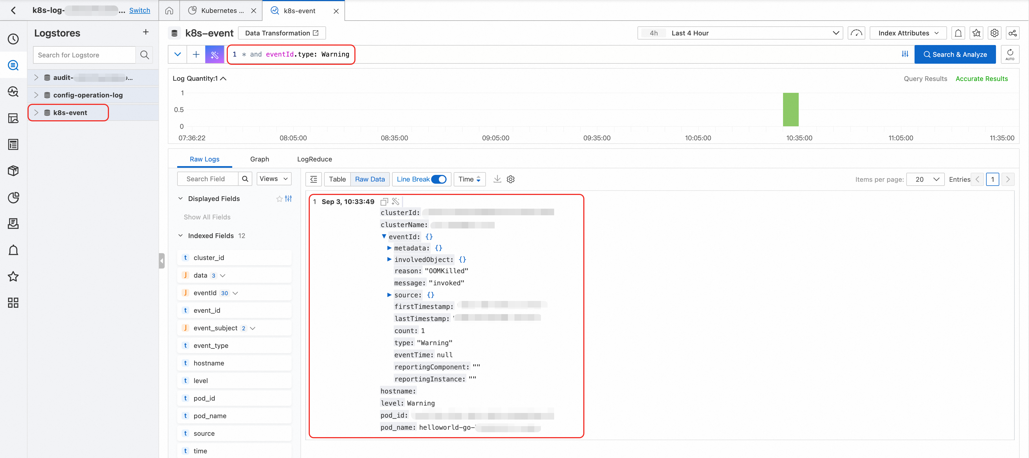Click the Search for Logstore field

tap(84, 55)
